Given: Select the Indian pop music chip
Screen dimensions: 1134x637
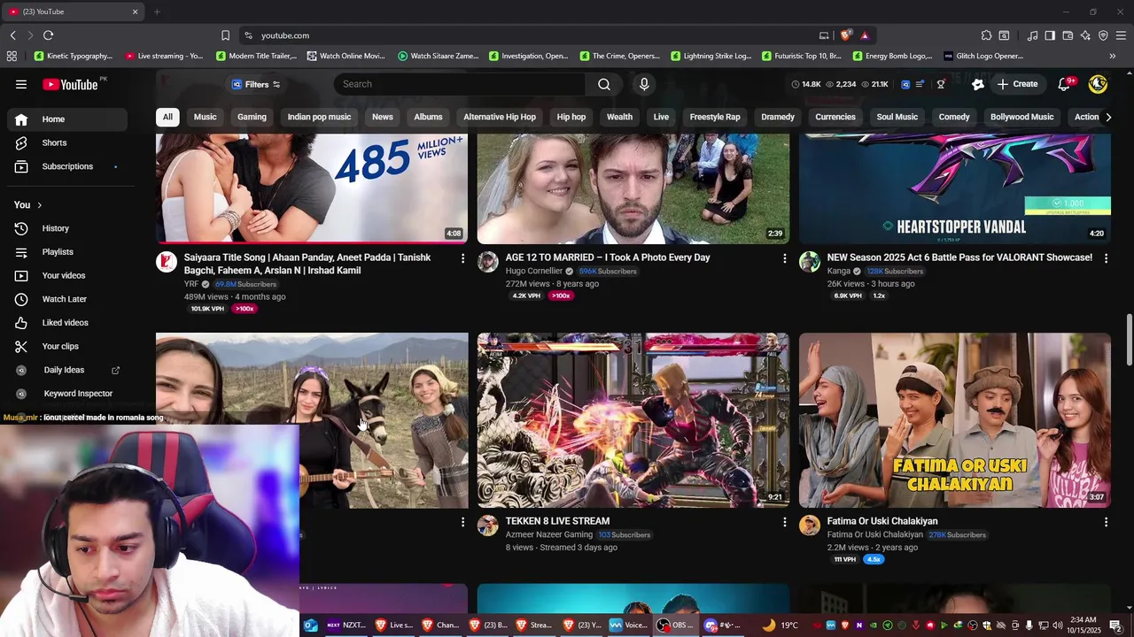Looking at the screenshot, I should (319, 117).
